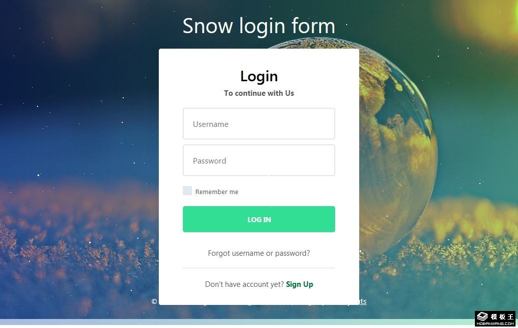Click the bold Login heading
The height and width of the screenshot is (328, 518).
point(259,76)
